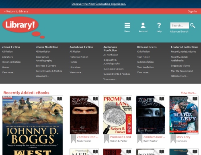The width and height of the screenshot is (201, 155).
Task: Select Teen Fiction in Kids and Teens
Action: 144,57
